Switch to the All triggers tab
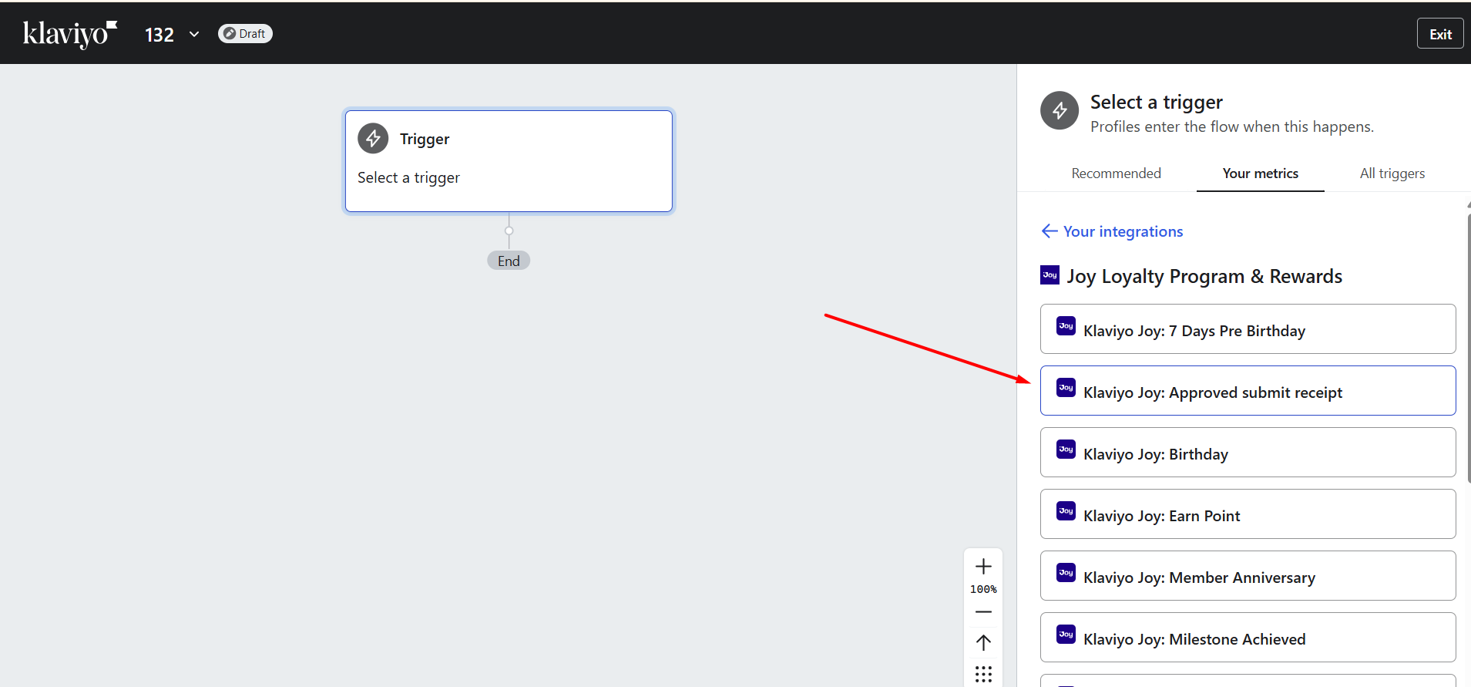This screenshot has height=687, width=1471. (x=1392, y=173)
